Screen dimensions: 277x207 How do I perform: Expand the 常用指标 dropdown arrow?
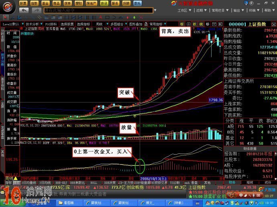tap(165, 24)
